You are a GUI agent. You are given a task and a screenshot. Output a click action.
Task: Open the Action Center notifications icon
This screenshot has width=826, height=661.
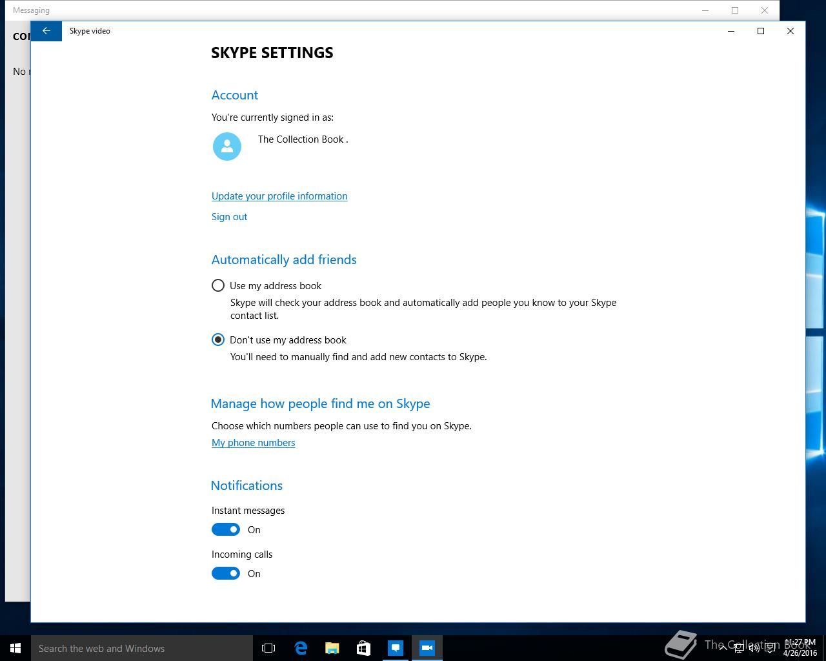point(770,648)
